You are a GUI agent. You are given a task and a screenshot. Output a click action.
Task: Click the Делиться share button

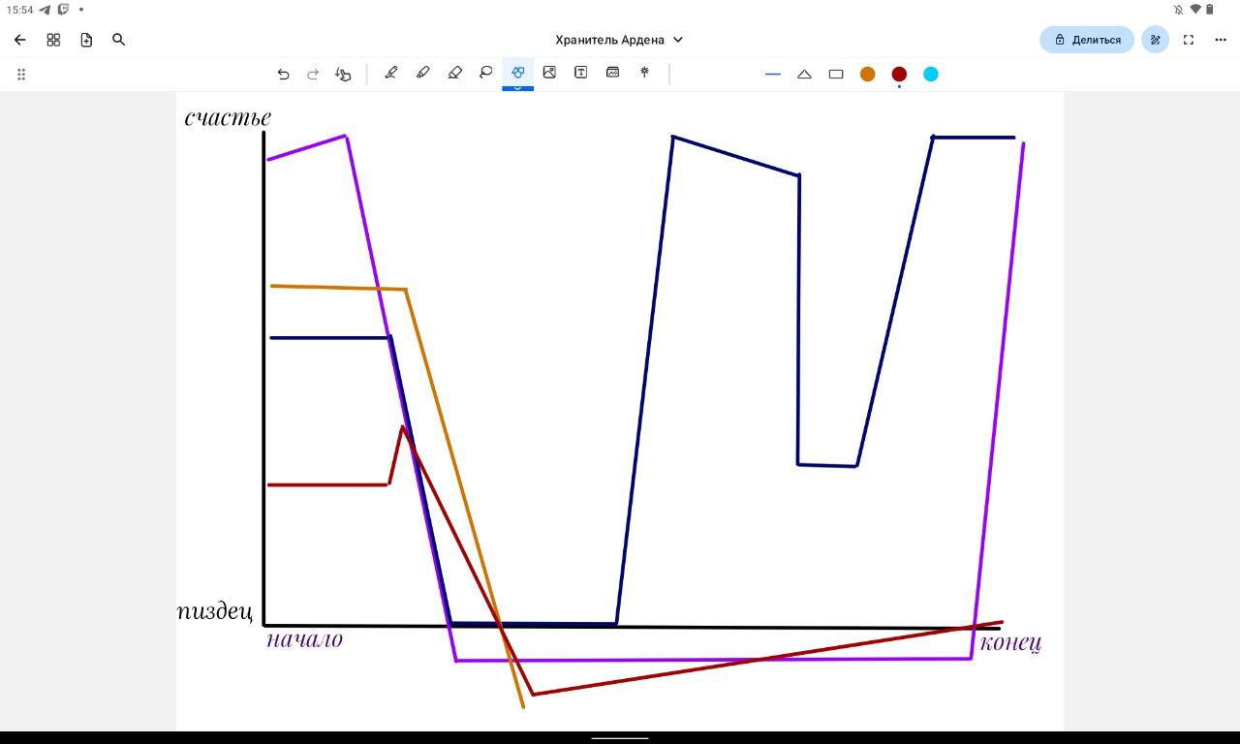point(1087,40)
